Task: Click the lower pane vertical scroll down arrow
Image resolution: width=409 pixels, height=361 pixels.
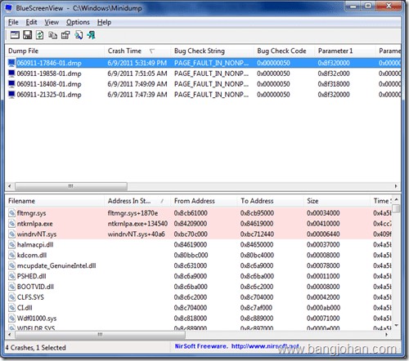Action: (397, 325)
